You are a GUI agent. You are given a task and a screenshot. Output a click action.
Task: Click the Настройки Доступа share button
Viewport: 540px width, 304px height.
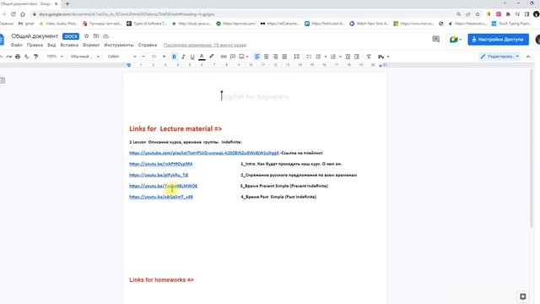click(x=498, y=40)
